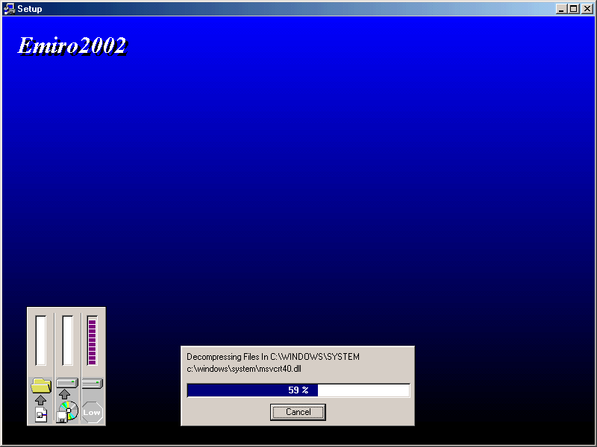
Task: Maximize the Setup window
Action: pyautogui.click(x=573, y=9)
